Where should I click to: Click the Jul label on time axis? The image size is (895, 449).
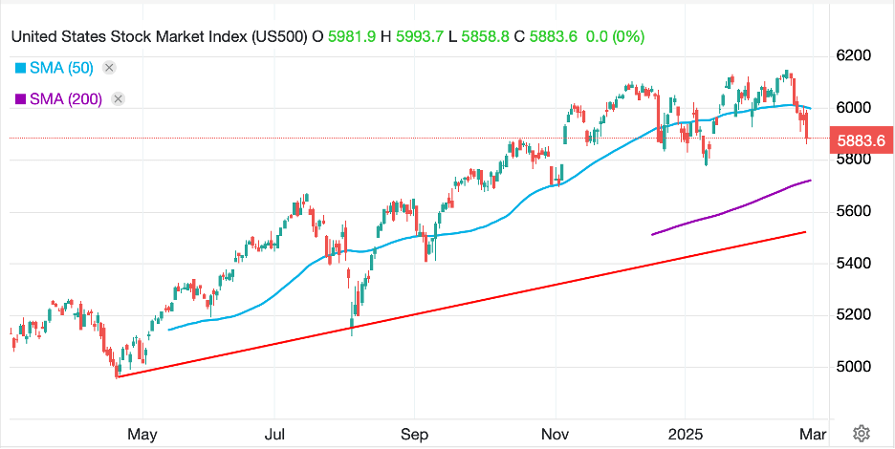coord(275,432)
